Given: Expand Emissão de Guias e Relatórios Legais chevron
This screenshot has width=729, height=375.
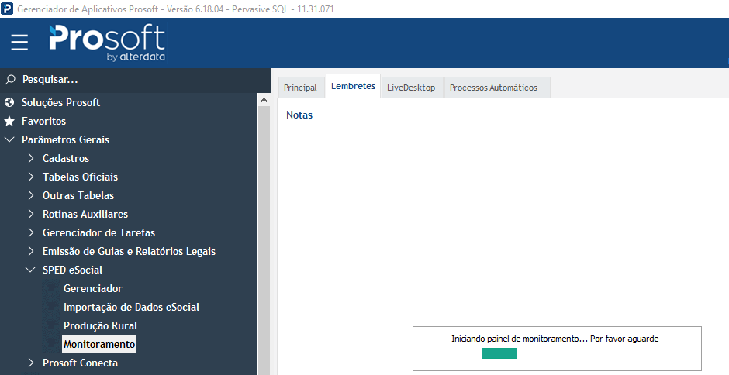Looking at the screenshot, I should tap(31, 251).
